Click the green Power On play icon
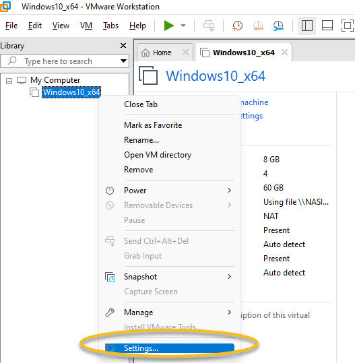Screen dimensions: 355x363 point(169,26)
